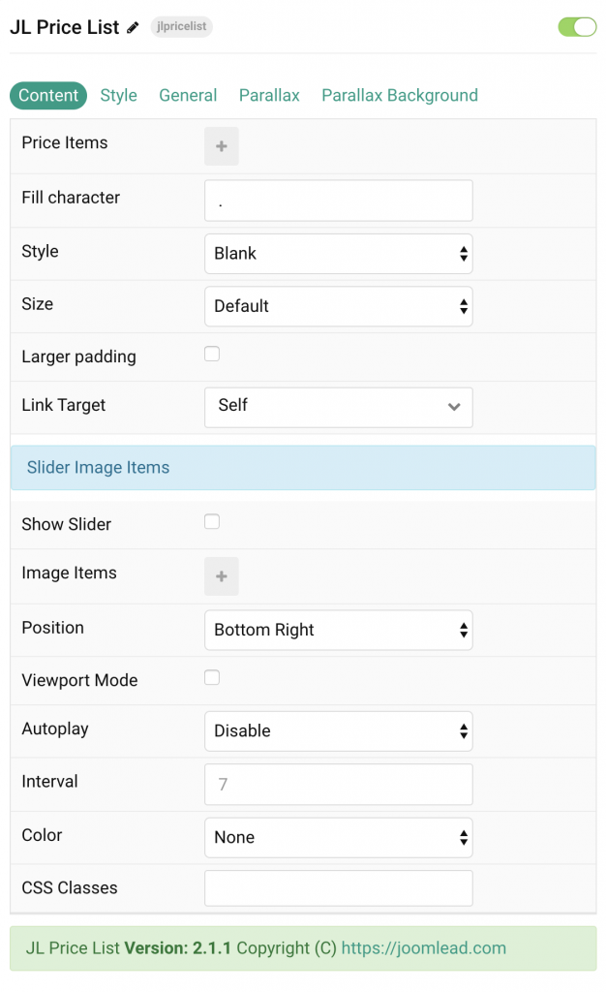The width and height of the screenshot is (606, 992).
Task: Enable the Larger padding option
Action: (x=211, y=354)
